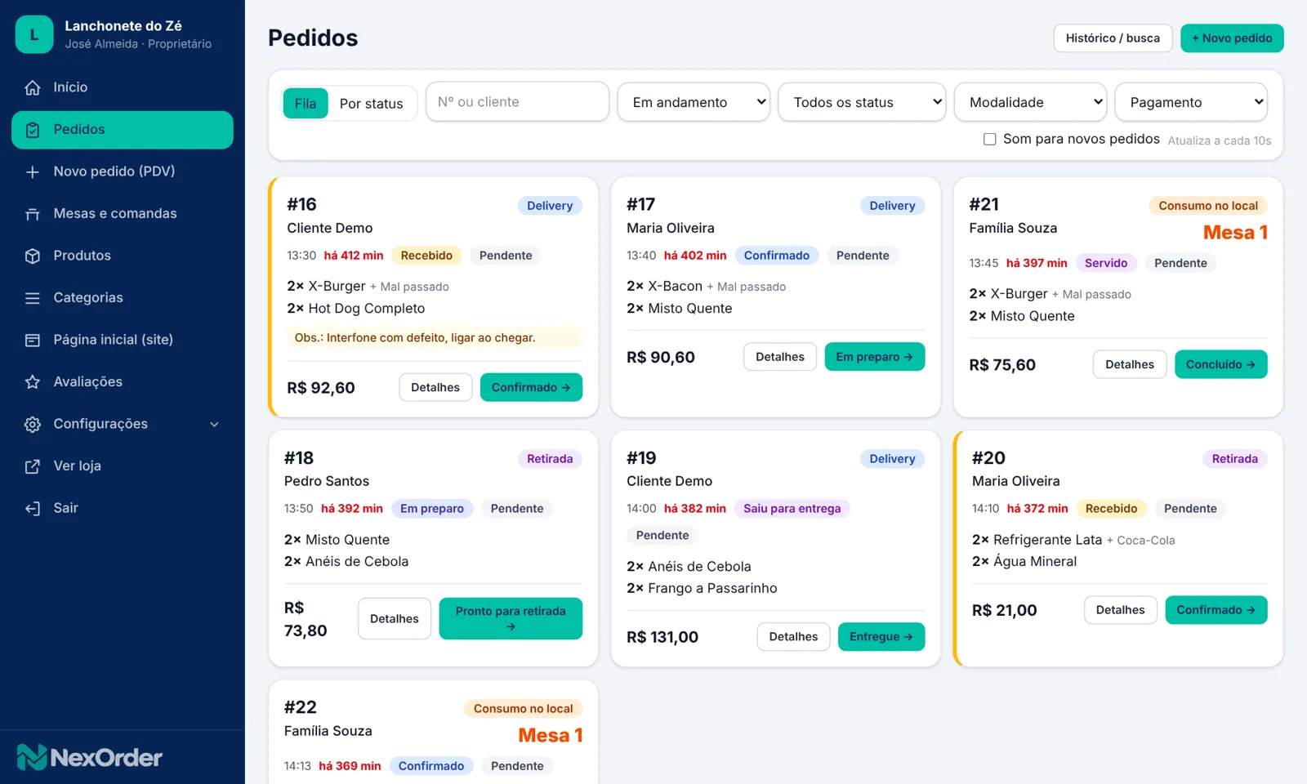Click Confirmado button on order #16
The height and width of the screenshot is (784, 1307).
pyautogui.click(x=531, y=387)
